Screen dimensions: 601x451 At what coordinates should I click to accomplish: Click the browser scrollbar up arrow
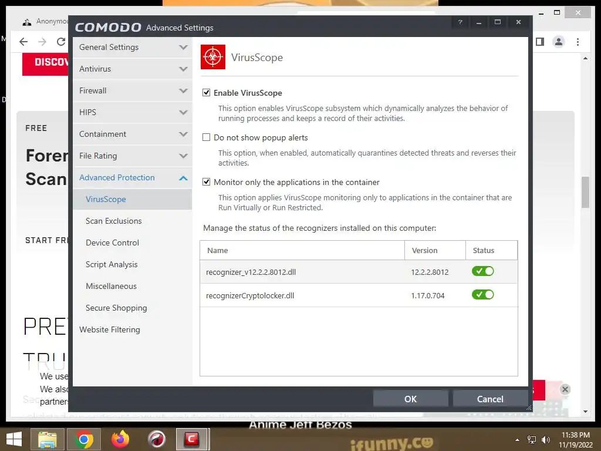[x=585, y=58]
